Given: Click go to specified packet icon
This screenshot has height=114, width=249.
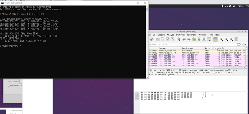Looking at the screenshot, I should 194,39.
